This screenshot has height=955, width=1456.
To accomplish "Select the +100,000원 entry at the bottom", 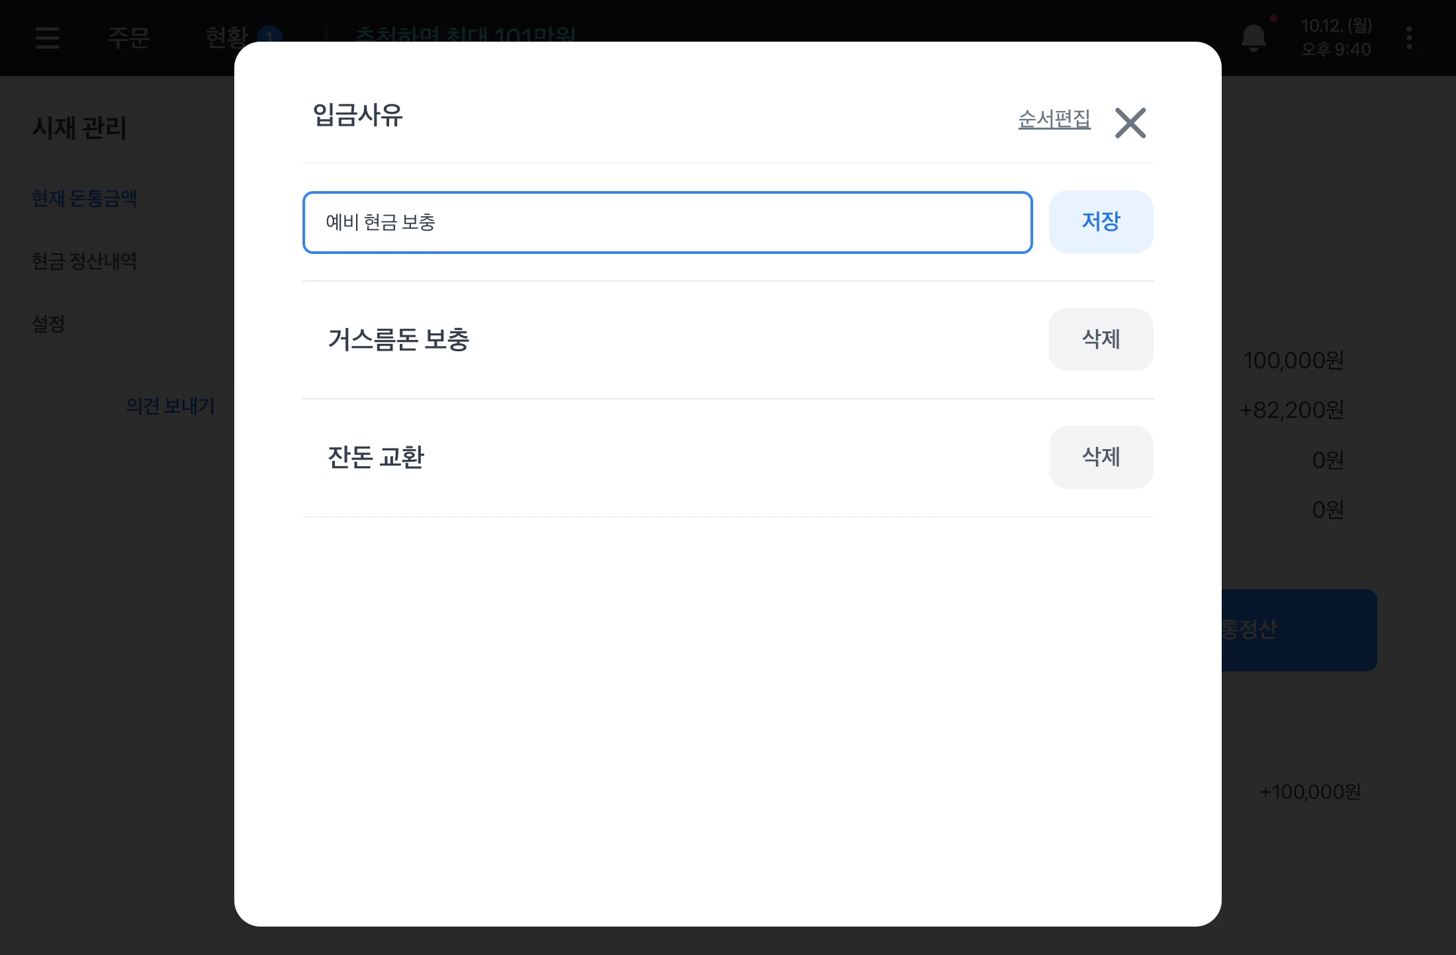I will (1310, 792).
